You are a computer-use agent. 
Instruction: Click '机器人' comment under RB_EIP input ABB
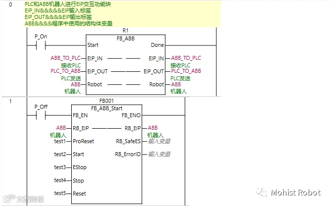click(x=58, y=135)
